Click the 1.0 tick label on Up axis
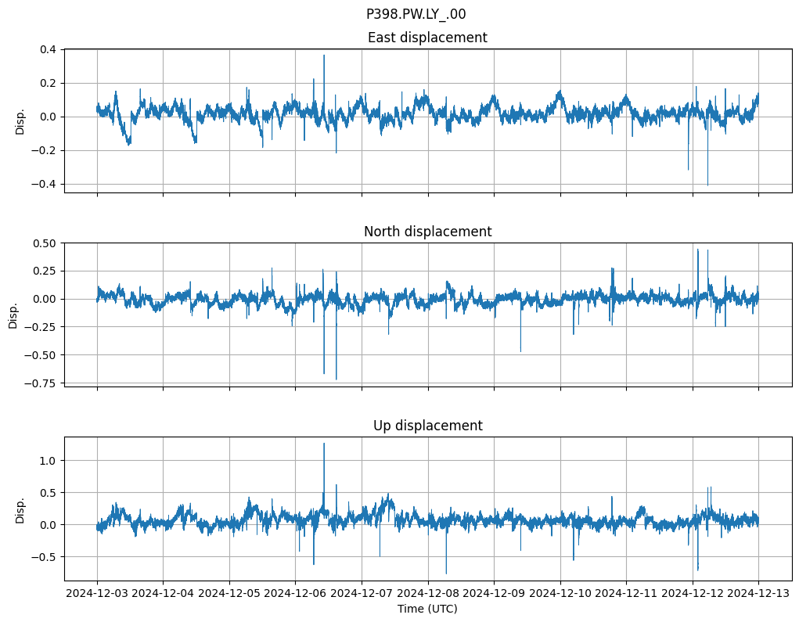 (x=47, y=461)
